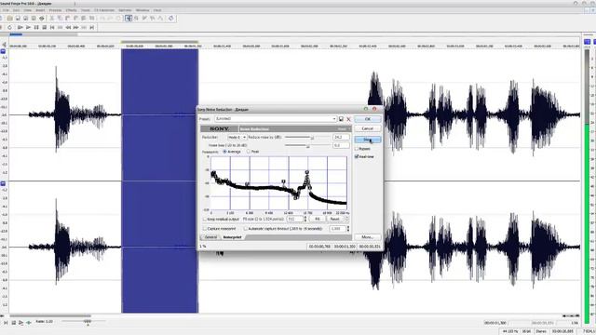Screen dimensions: 596x335
Task: Select the Magnify tool
Action: pos(136,19)
